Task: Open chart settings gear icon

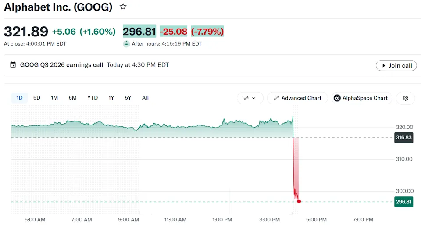Action: tap(405, 98)
